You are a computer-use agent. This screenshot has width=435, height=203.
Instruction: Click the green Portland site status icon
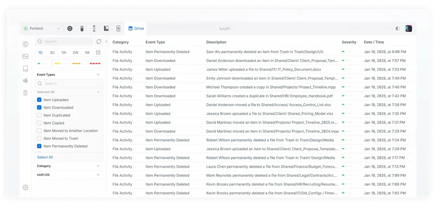tap(26, 28)
